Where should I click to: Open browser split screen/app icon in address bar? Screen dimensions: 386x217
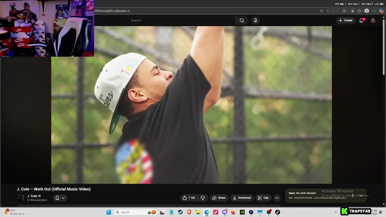(x=321, y=11)
